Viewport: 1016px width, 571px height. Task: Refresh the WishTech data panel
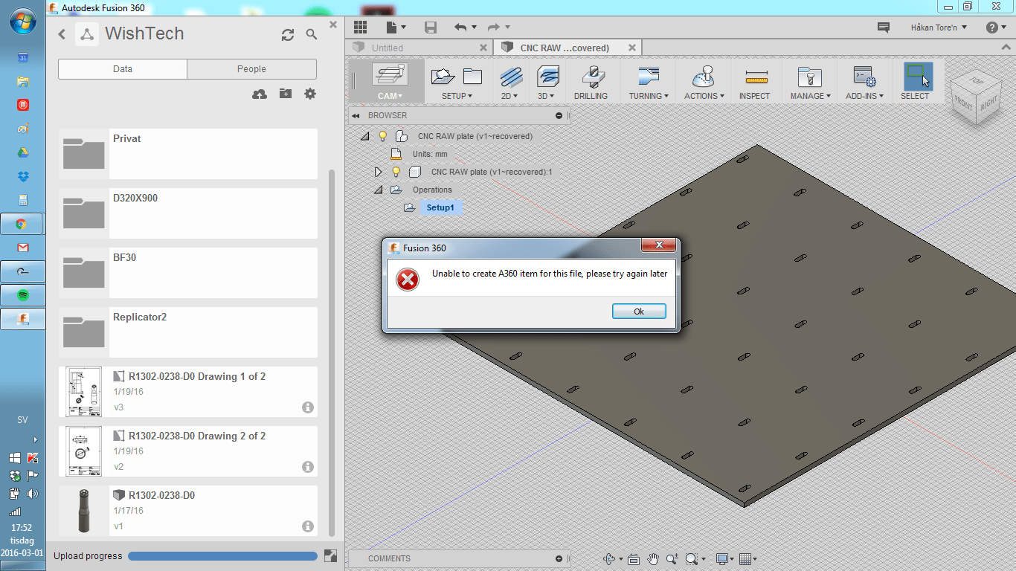[288, 34]
